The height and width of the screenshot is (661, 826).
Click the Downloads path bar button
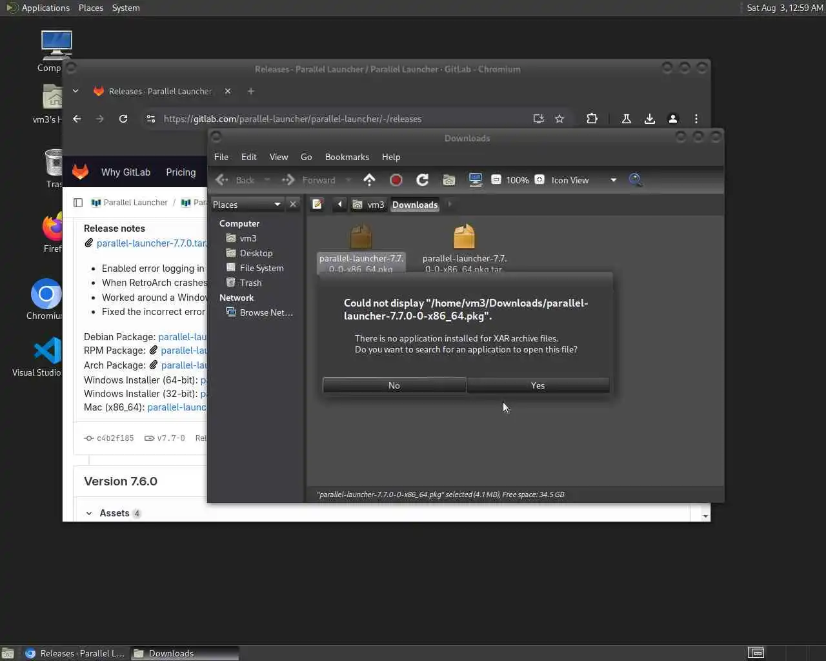click(x=415, y=205)
